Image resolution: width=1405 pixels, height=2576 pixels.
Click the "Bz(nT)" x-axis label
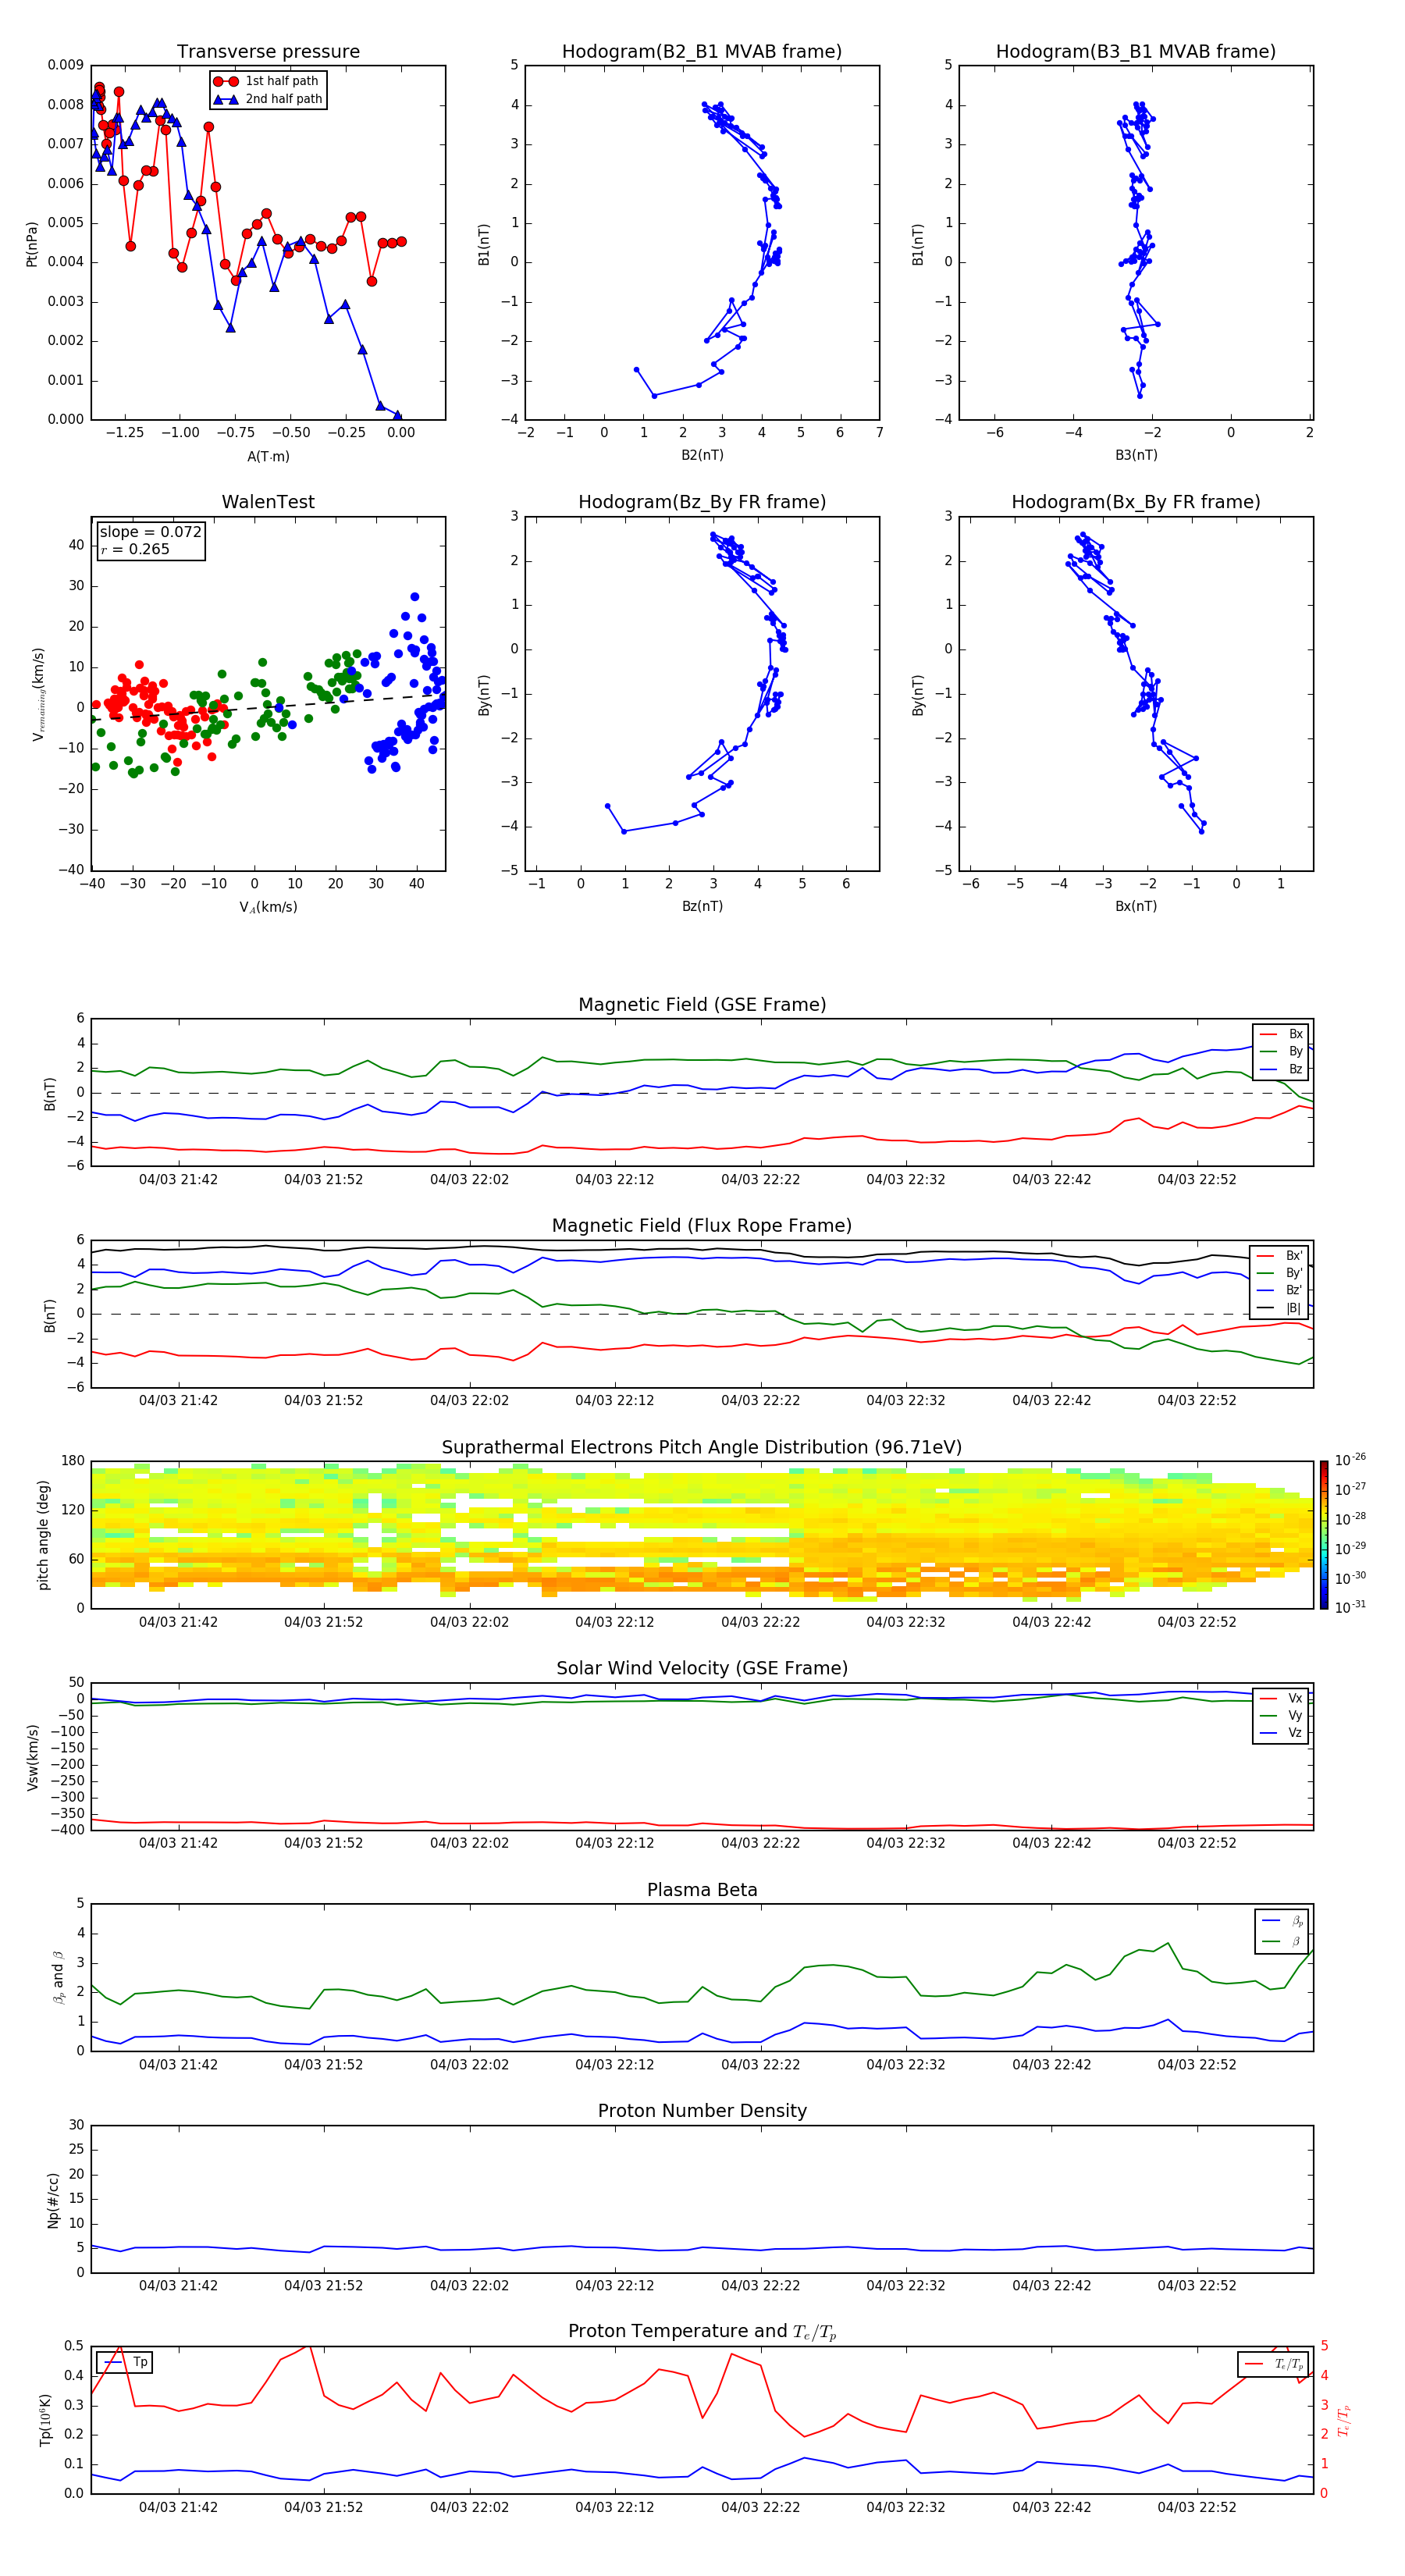click(x=702, y=906)
